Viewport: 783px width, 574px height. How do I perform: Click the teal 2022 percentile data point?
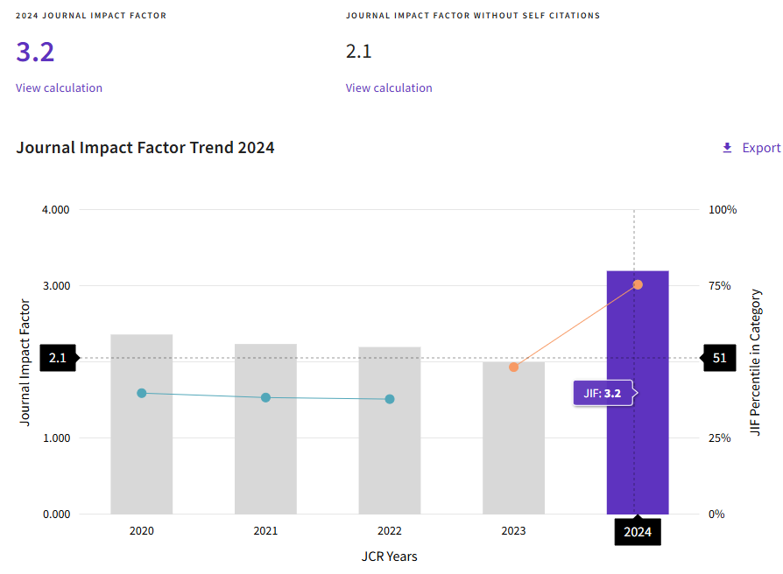coord(390,399)
